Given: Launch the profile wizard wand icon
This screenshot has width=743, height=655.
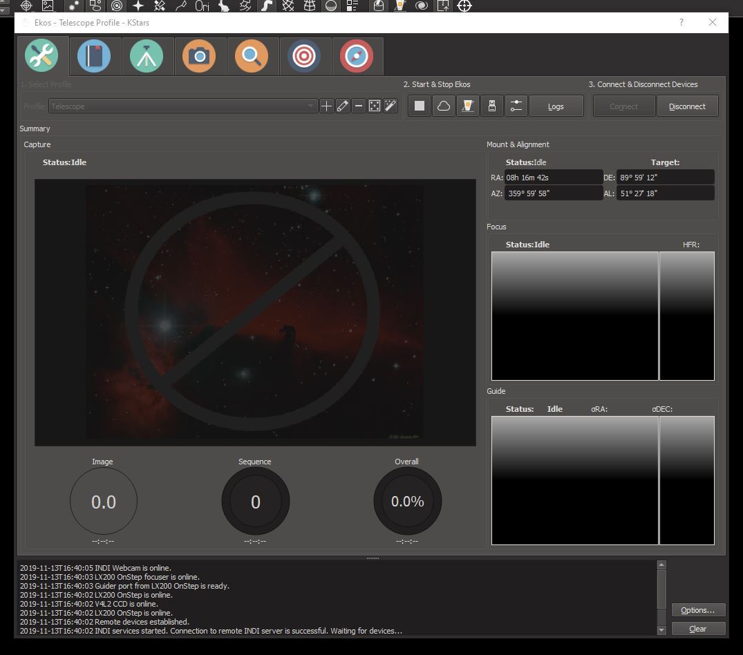Looking at the screenshot, I should pyautogui.click(x=391, y=106).
